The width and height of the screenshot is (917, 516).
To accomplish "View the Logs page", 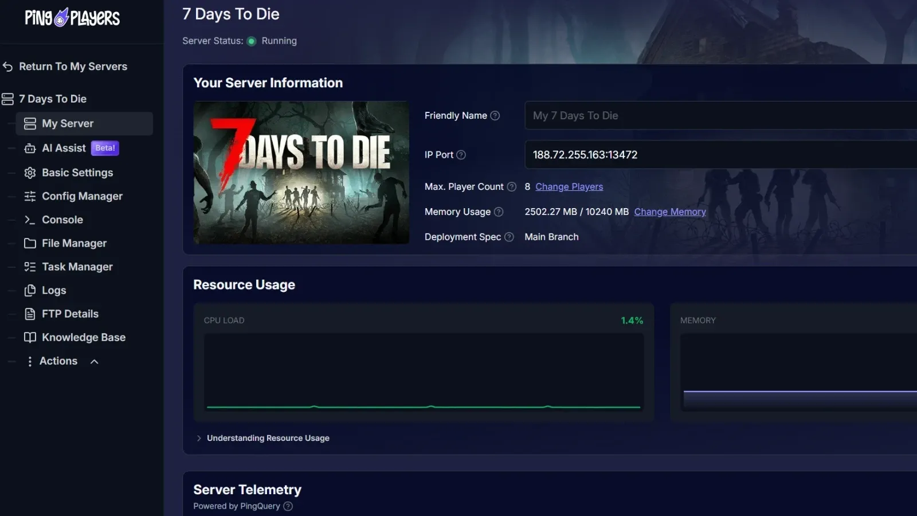I will point(54,290).
